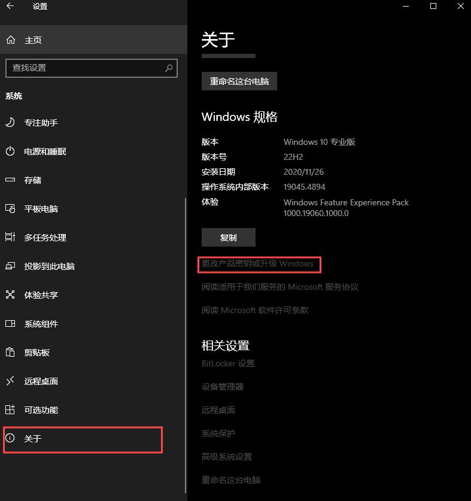Open 更改产品密钥或升级 Windows link
Image resolution: width=471 pixels, height=501 pixels.
tap(257, 263)
